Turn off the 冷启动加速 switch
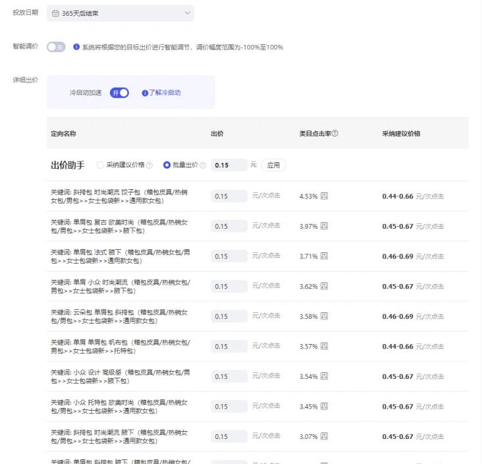 [x=119, y=93]
